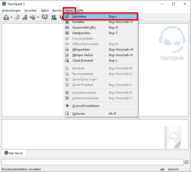Click the Kontakte person icon in menu
This screenshot has width=191, height=172.
[67, 22]
